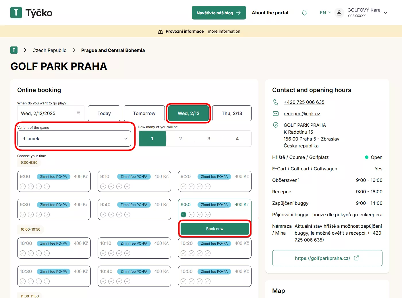Toggle the selected first player slot at 9:50
The height and width of the screenshot is (298, 402).
[x=183, y=214]
